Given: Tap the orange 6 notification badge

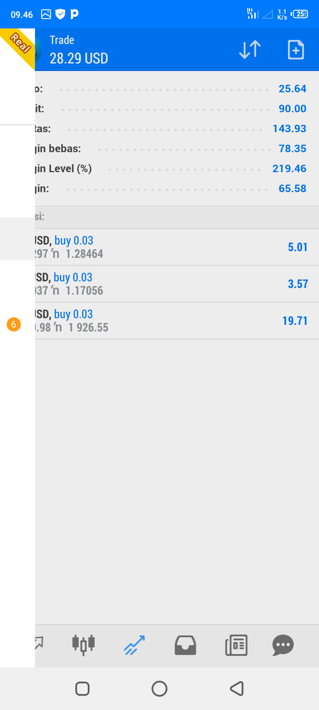Looking at the screenshot, I should point(14,324).
